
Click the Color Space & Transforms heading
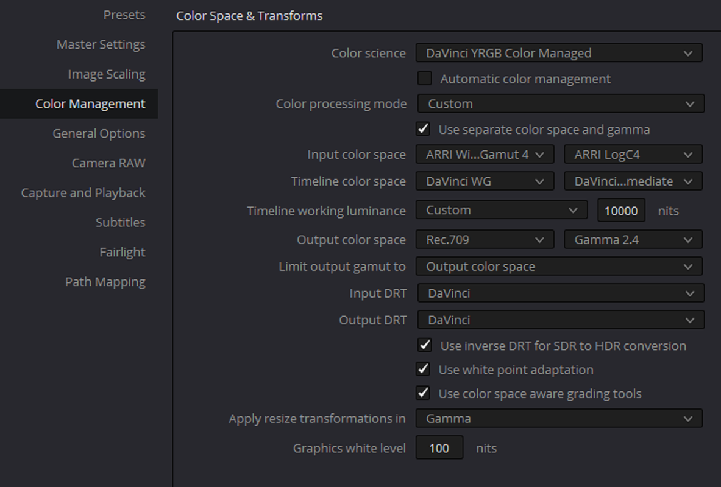tap(249, 16)
